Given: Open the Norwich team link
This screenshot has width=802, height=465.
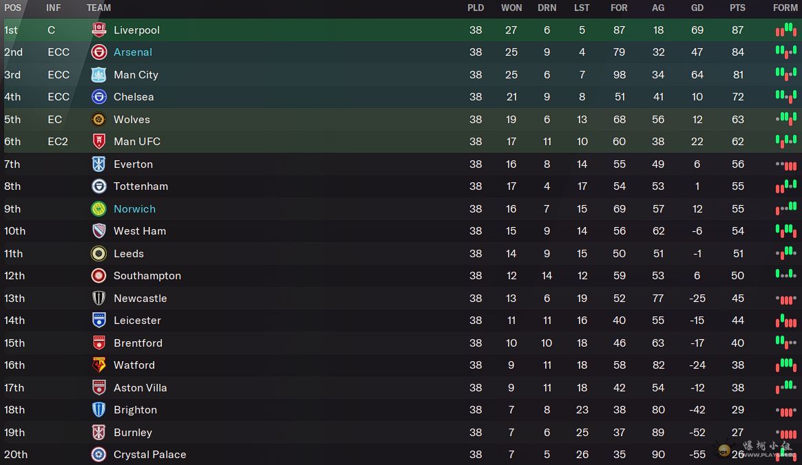Looking at the screenshot, I should [134, 209].
